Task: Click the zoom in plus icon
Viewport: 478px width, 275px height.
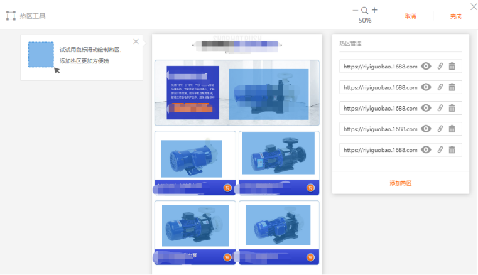Action: click(374, 10)
